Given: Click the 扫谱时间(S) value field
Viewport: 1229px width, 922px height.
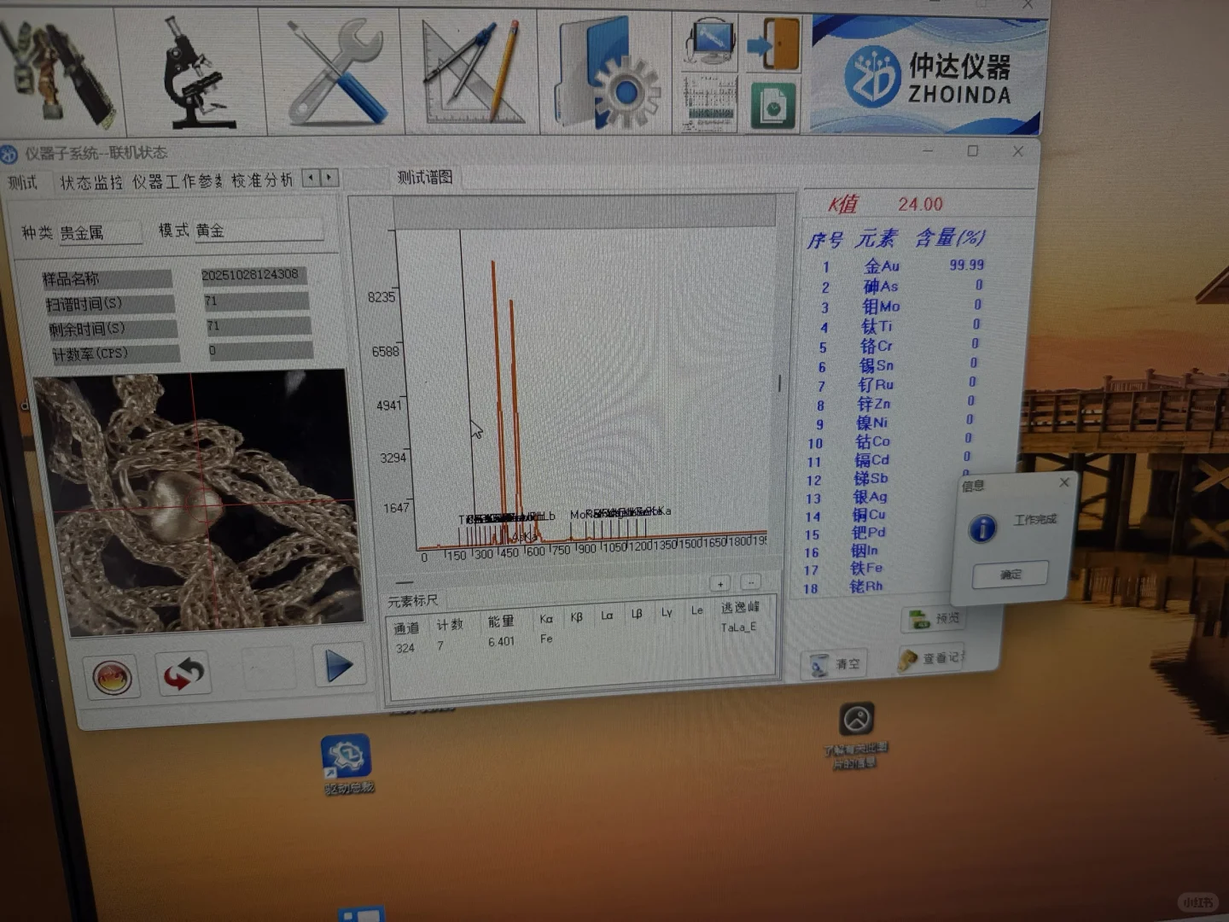Looking at the screenshot, I should [x=255, y=301].
